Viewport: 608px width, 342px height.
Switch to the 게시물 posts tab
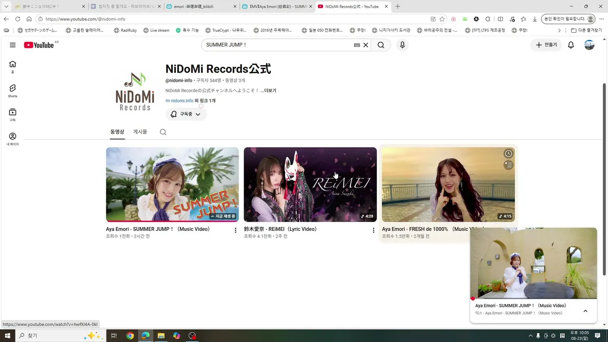(x=140, y=132)
